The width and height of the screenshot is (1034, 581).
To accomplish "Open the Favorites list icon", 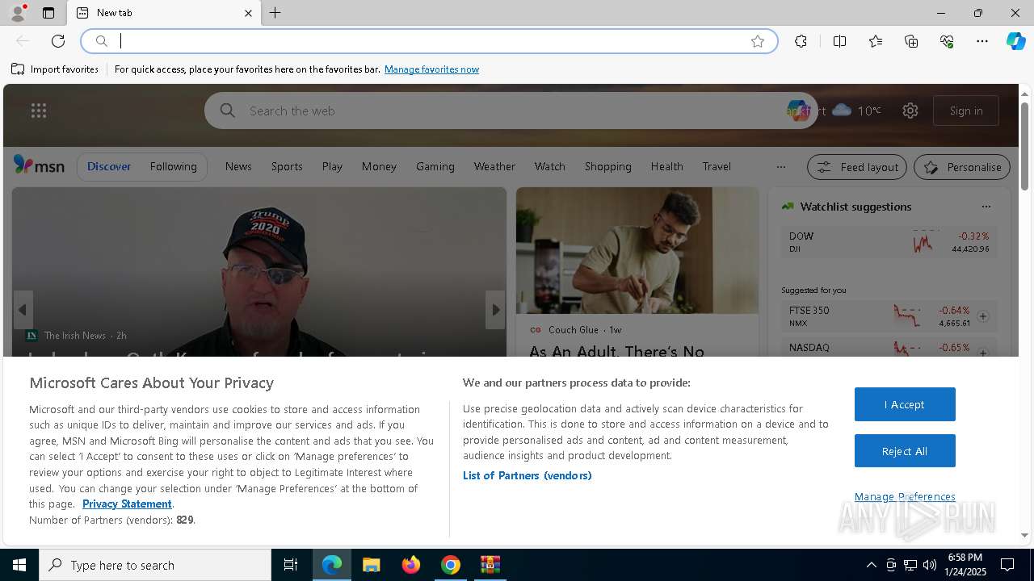I will click(x=876, y=41).
